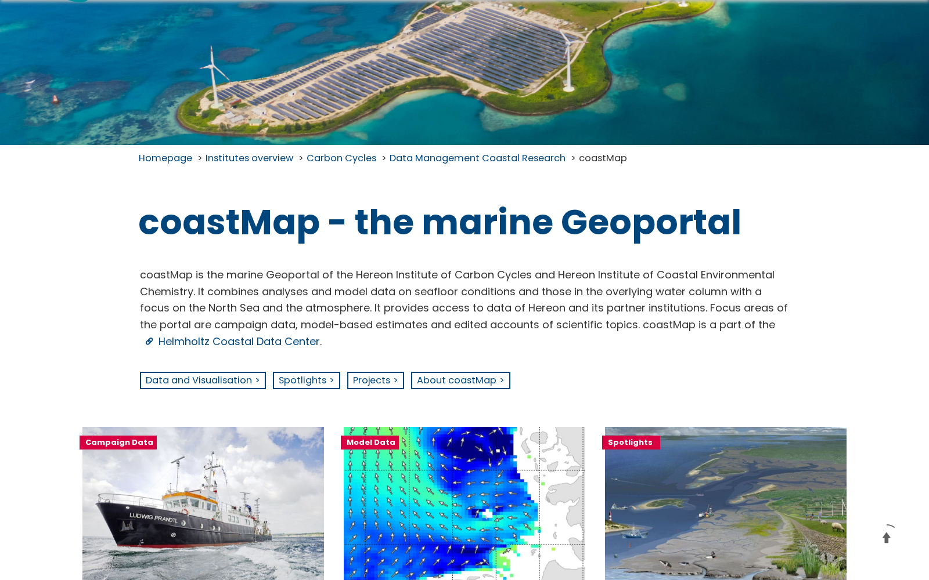Image resolution: width=929 pixels, height=580 pixels.
Task: Click the scroll-to-top arrow icon
Action: pyautogui.click(x=887, y=537)
